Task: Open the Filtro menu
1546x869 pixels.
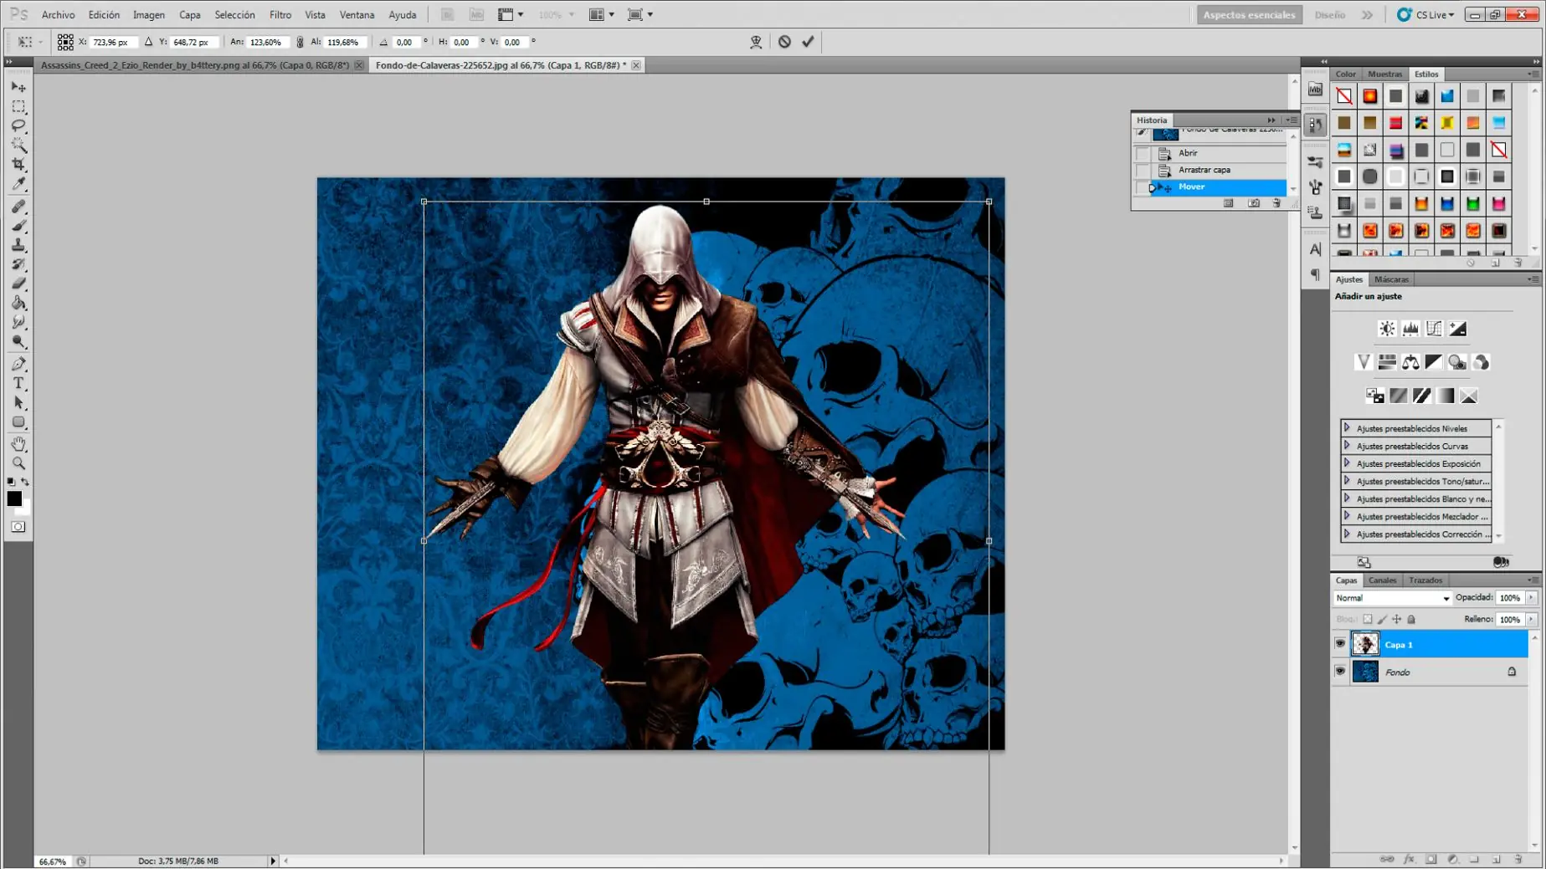Action: pos(280,14)
